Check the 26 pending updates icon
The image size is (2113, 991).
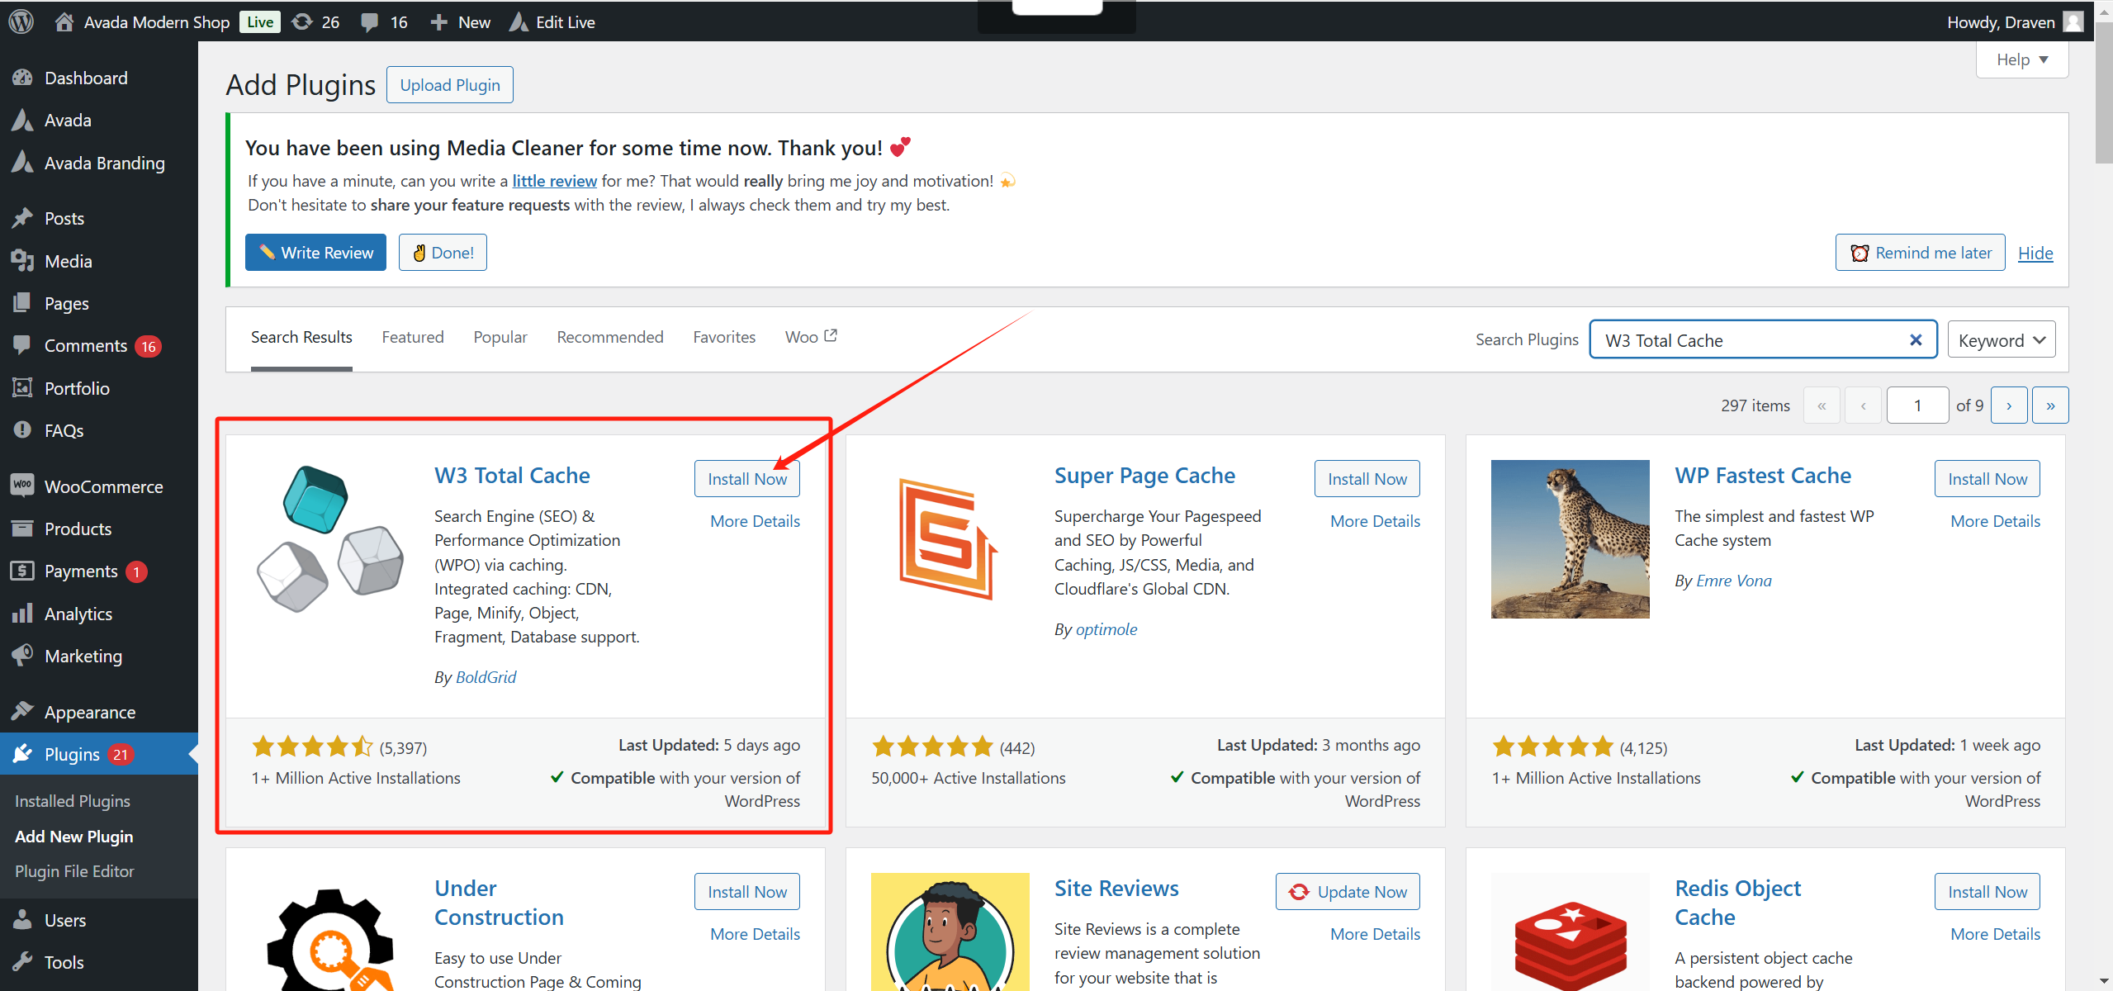[302, 21]
